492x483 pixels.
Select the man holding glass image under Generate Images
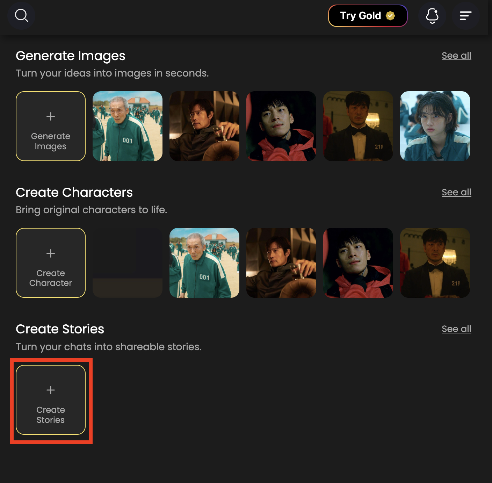pos(204,126)
